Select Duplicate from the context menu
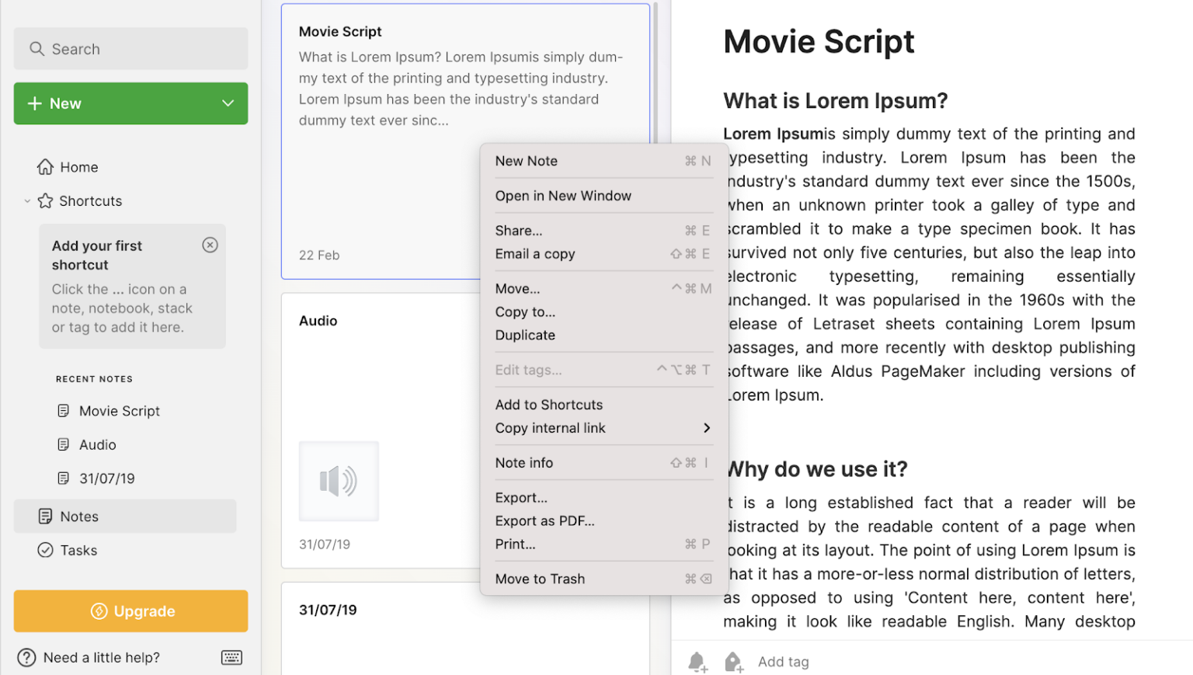Image resolution: width=1193 pixels, height=675 pixels. click(x=525, y=335)
